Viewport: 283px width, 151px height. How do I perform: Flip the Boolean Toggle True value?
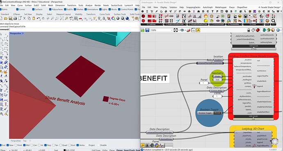(x=217, y=113)
